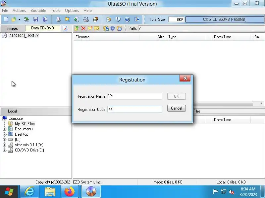Click the OK button in Registration dialog
Screen dimensions: 265x198
[177, 96]
